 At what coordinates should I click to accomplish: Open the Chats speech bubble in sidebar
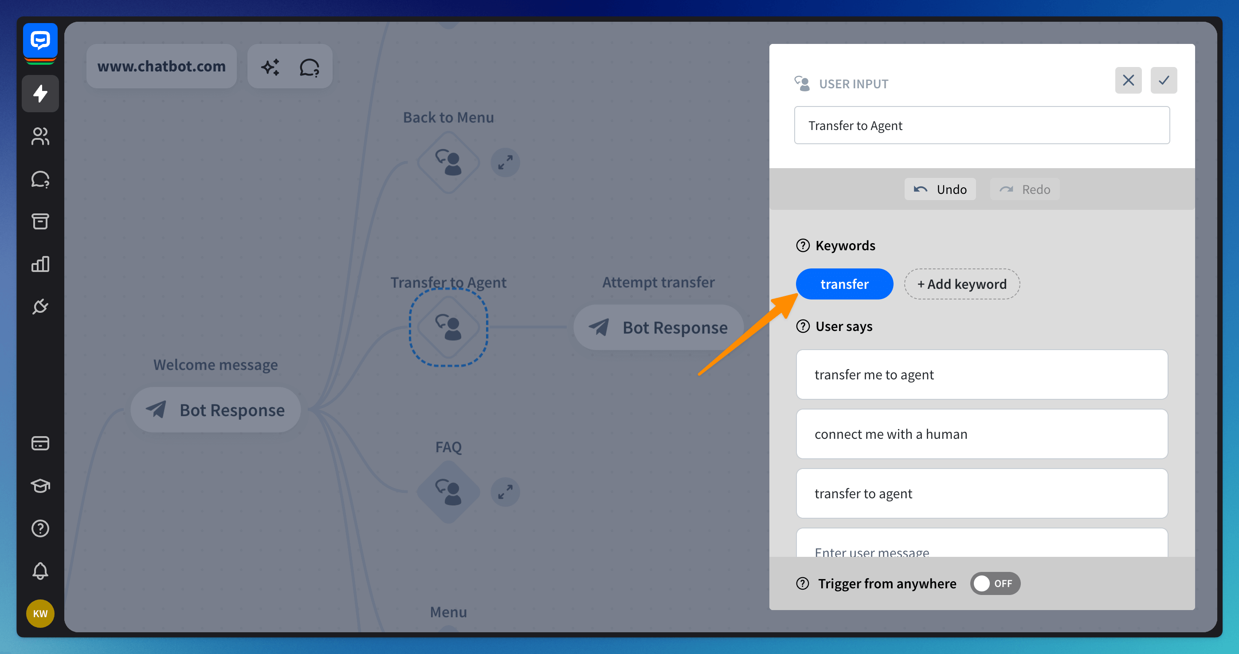(x=40, y=179)
